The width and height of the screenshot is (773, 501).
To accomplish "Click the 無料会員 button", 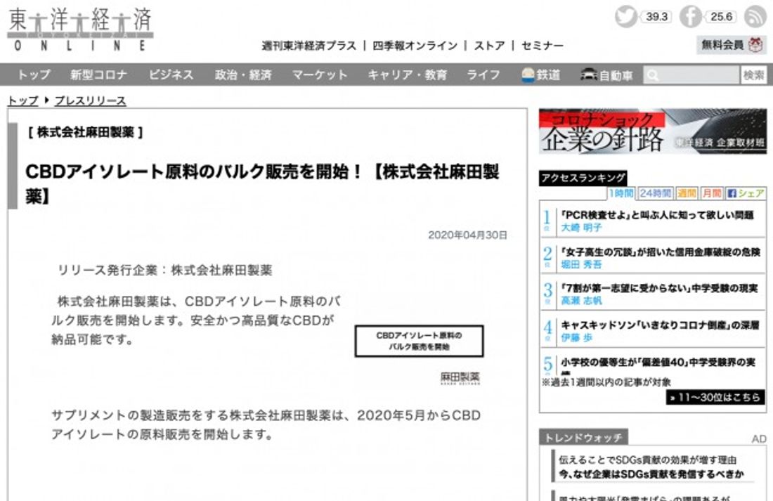I will point(732,45).
